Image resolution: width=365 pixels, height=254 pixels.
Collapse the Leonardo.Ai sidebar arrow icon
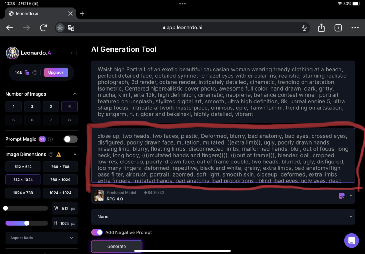point(73,53)
